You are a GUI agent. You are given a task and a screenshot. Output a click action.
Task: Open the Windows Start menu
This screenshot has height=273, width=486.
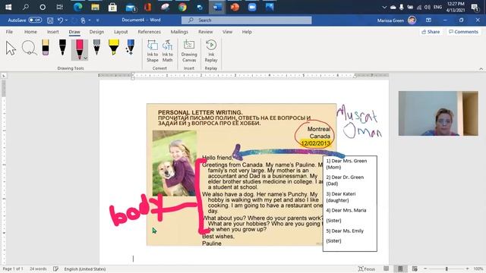pos(8,7)
